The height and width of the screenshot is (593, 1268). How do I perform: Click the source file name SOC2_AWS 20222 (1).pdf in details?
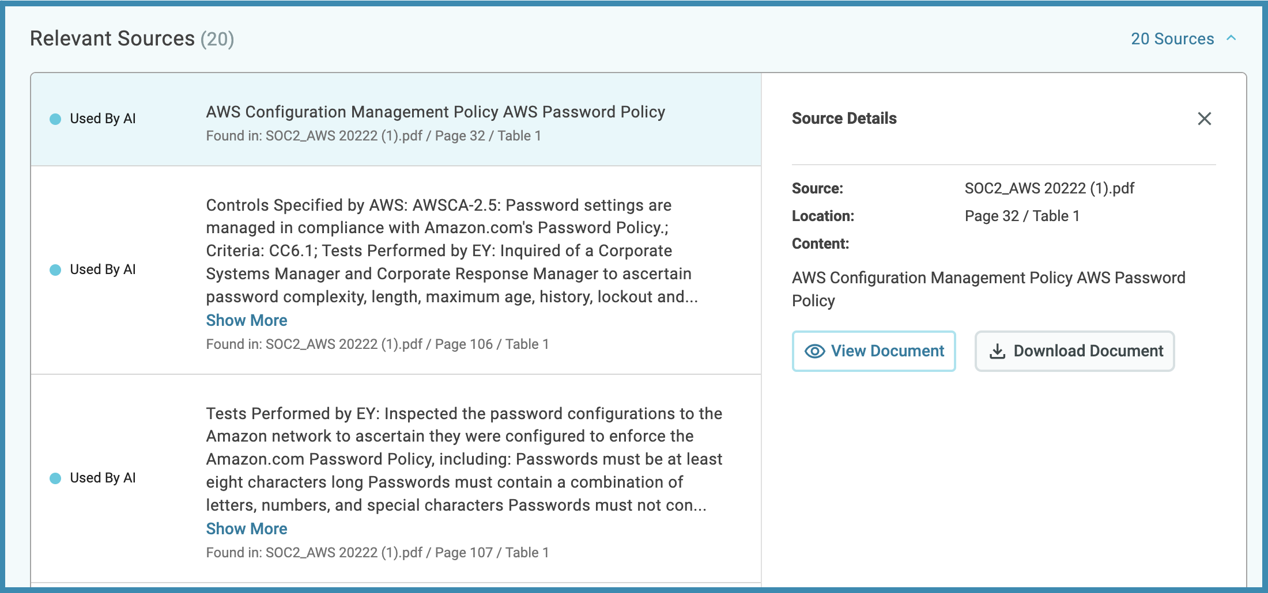[1050, 188]
